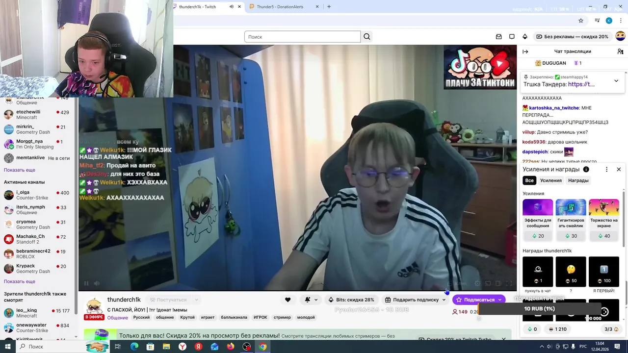Select Гигантизировать смайлик power-up
Viewport: 628px width, 353px height.
[x=571, y=220]
